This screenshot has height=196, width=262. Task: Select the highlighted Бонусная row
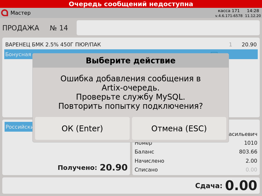coord(18,55)
